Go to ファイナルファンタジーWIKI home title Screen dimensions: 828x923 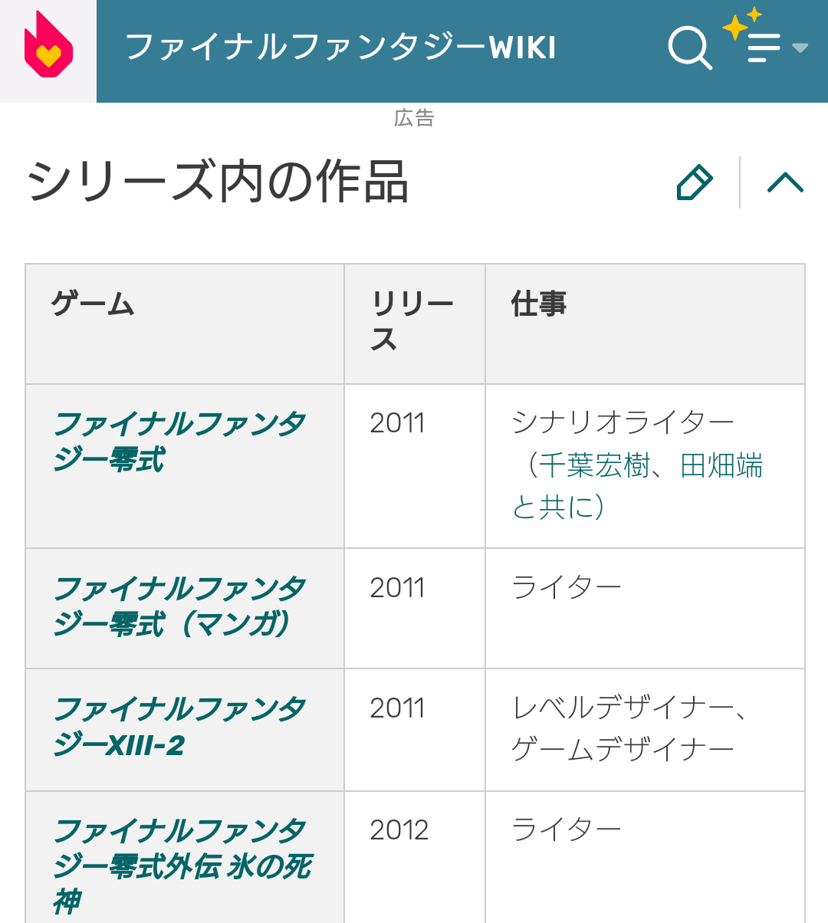click(x=340, y=48)
